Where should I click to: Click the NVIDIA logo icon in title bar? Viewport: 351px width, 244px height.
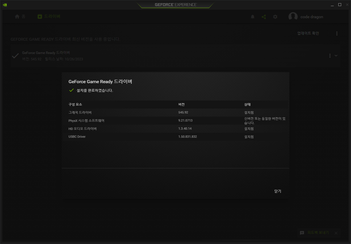5,5
